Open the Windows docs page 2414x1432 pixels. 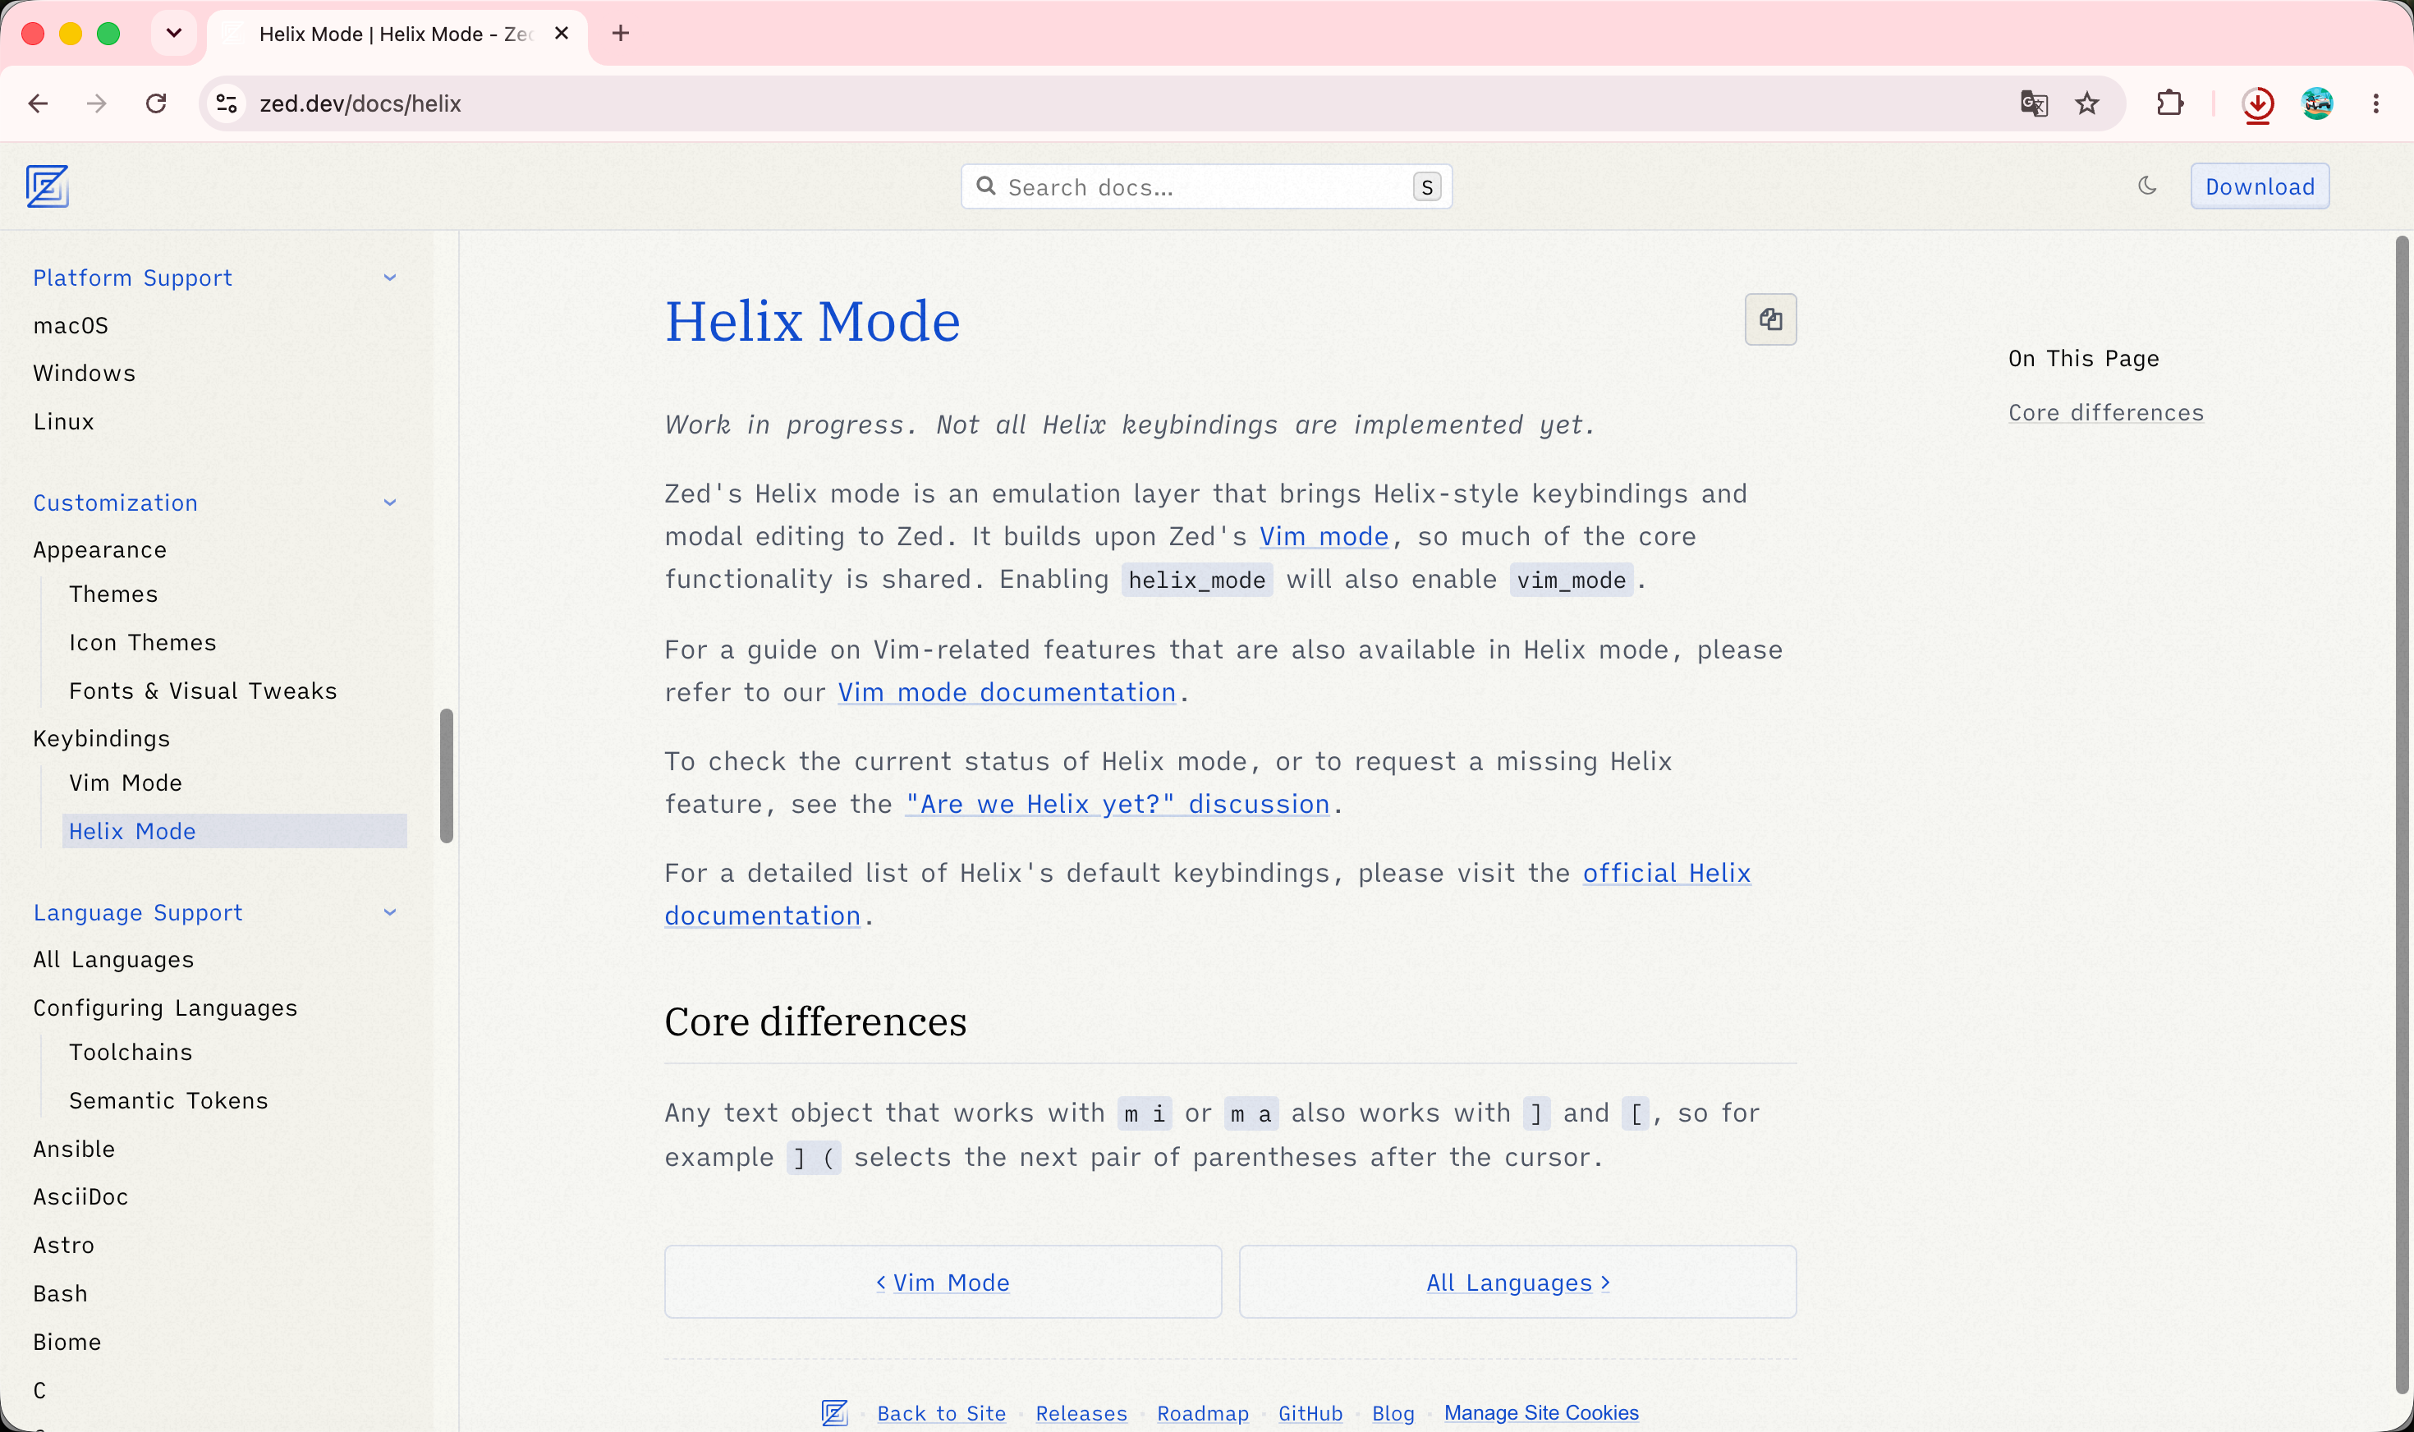84,374
